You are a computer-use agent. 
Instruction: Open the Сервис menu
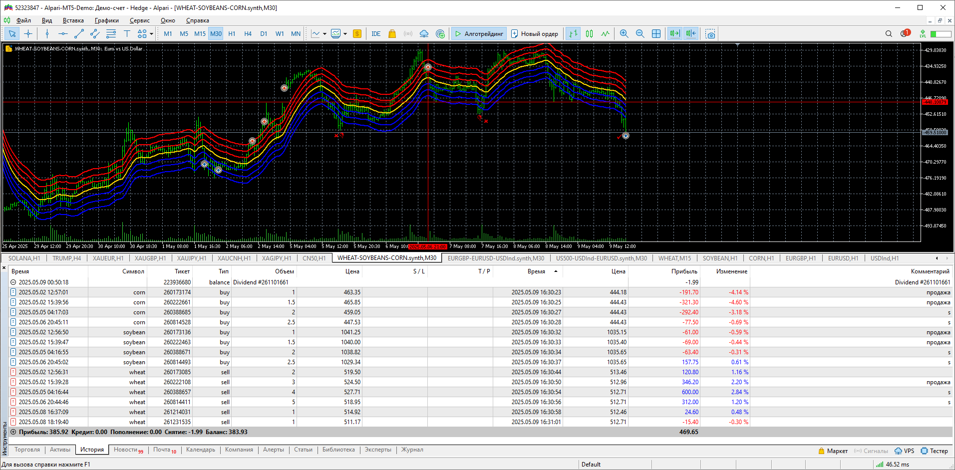pos(139,20)
